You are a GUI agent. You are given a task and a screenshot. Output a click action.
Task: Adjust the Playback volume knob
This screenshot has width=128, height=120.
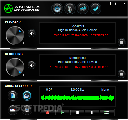coord(15,36)
